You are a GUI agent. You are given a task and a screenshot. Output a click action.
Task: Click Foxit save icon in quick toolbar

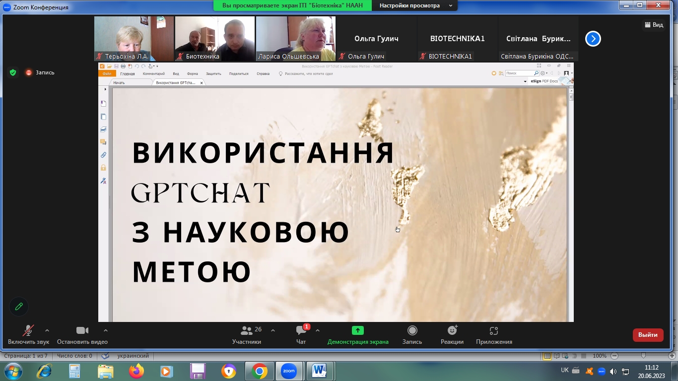[x=116, y=66]
